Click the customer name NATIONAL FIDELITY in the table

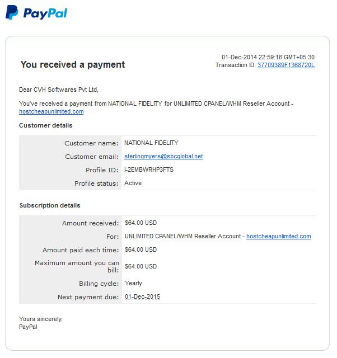point(151,143)
